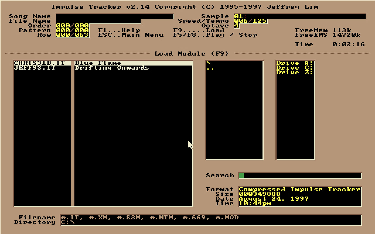Click the Order counter 000/000
This screenshot has width=375, height=234.
point(73,26)
